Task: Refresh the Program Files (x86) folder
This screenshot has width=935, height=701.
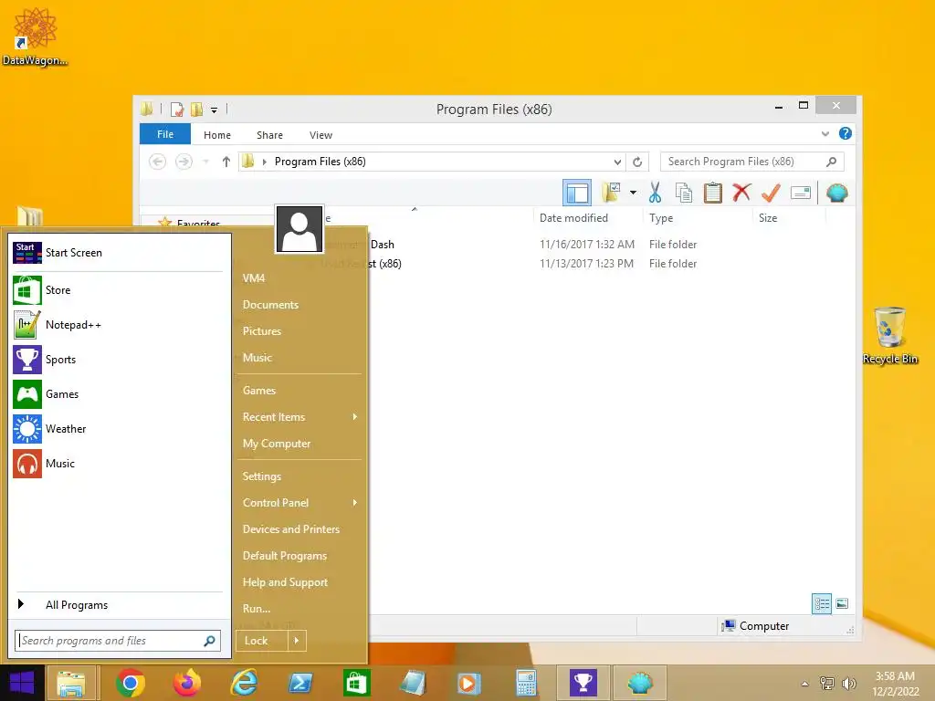Action: tap(636, 162)
